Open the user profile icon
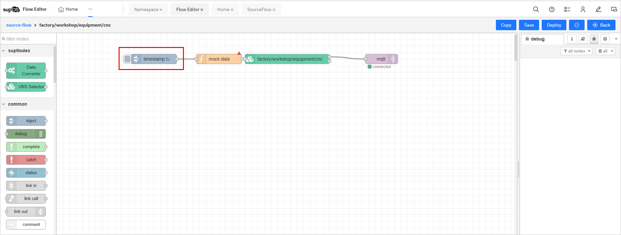 [x=583, y=9]
